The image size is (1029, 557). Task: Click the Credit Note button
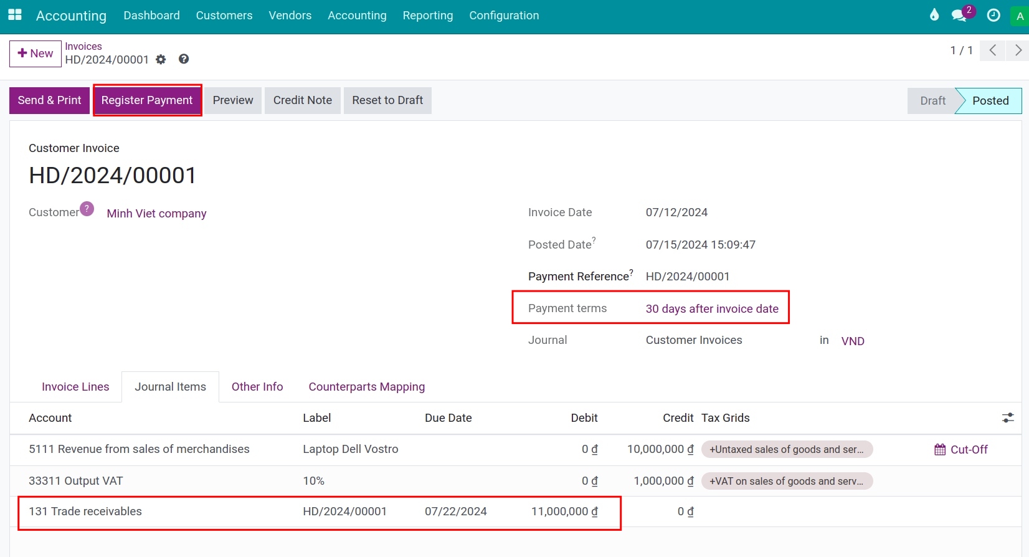(x=303, y=100)
